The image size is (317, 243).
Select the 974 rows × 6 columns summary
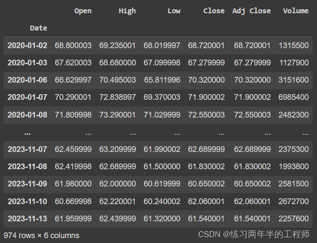(42, 235)
